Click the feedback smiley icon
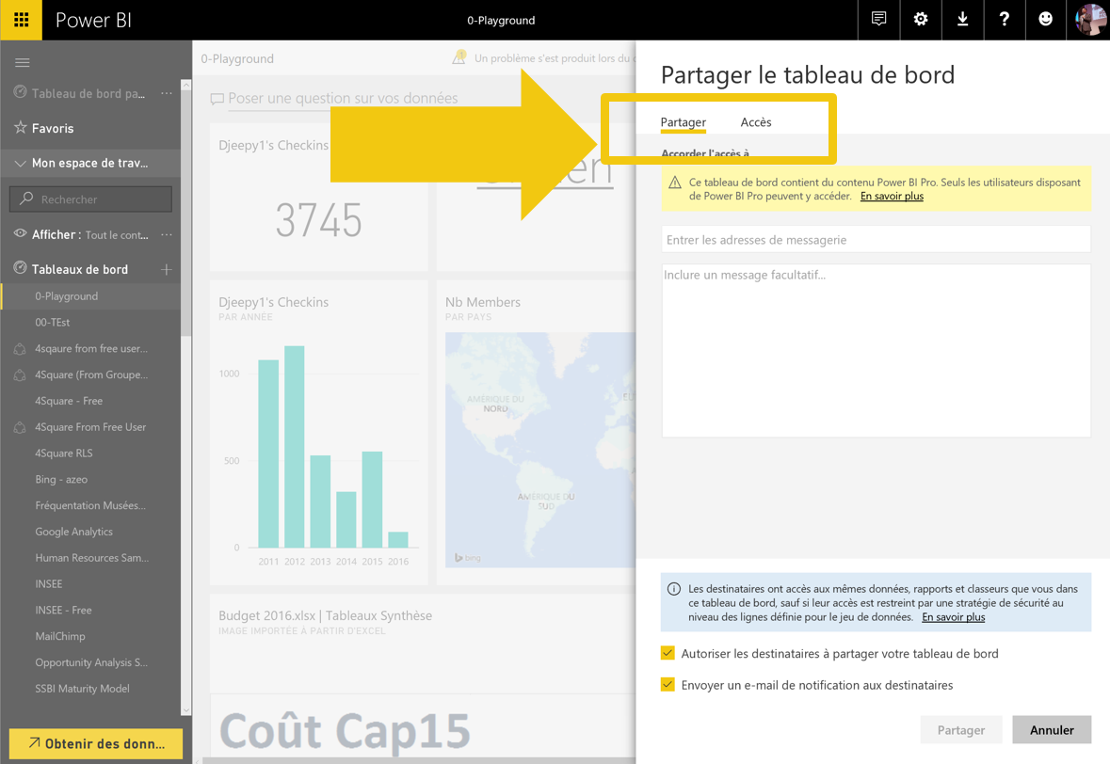Image resolution: width=1110 pixels, height=764 pixels. pyautogui.click(x=1045, y=20)
